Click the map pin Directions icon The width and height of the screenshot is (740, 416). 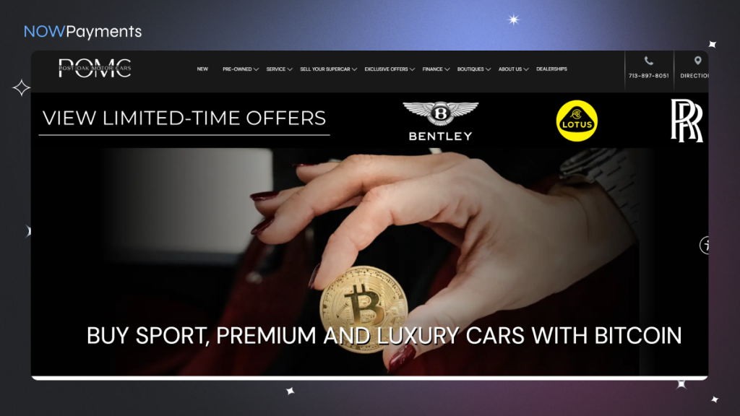click(x=697, y=61)
